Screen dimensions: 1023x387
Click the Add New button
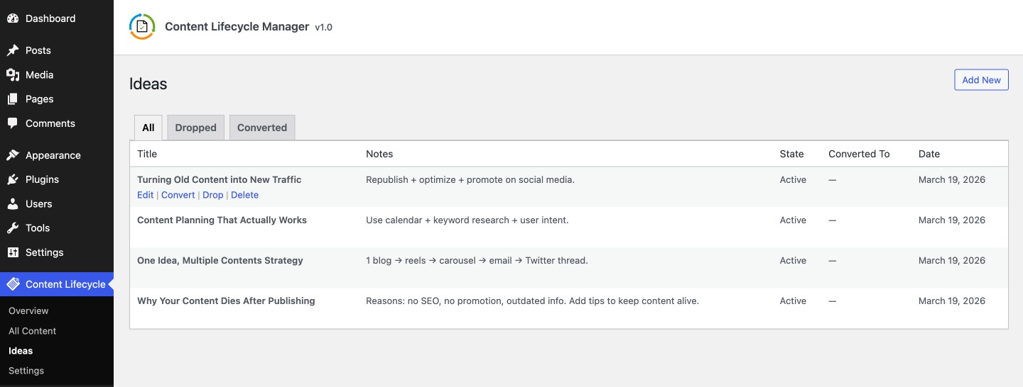[x=981, y=80]
